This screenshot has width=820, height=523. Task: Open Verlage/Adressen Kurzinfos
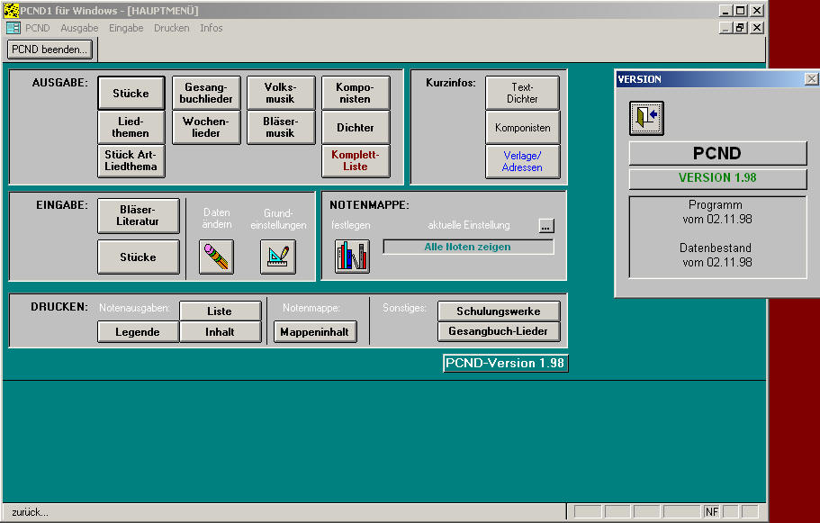pyautogui.click(x=522, y=162)
